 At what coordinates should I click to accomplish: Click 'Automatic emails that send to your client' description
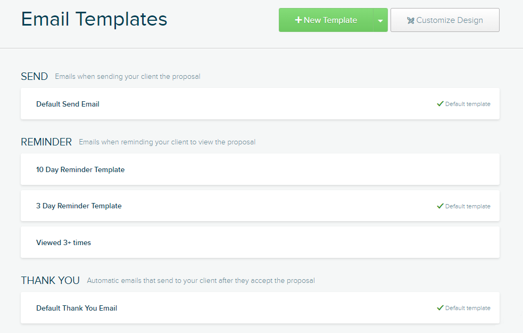[x=201, y=281]
